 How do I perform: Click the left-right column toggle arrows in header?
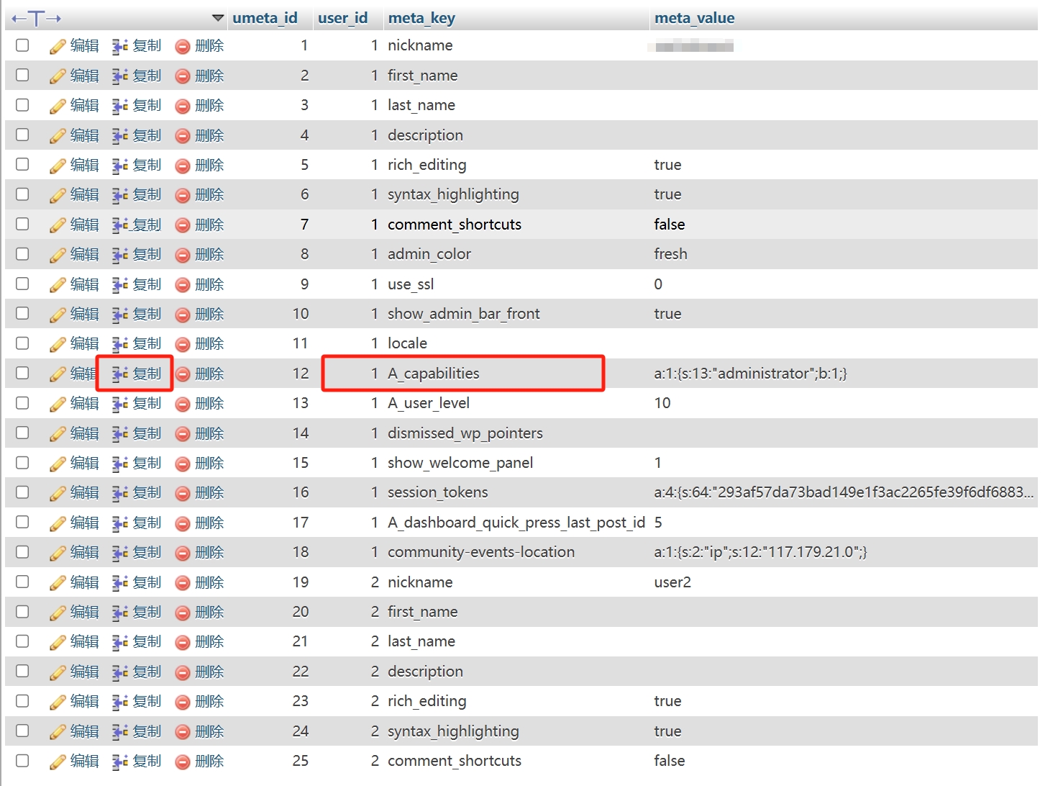[x=36, y=18]
